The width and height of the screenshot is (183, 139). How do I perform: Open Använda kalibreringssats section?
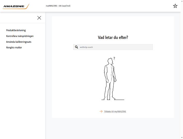coord(19,42)
